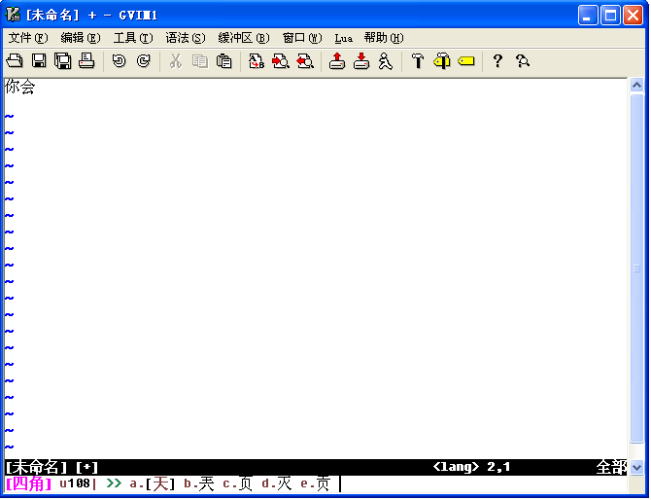This screenshot has height=500, width=651.
Task: Click the Undo toolbar icon
Action: (120, 61)
